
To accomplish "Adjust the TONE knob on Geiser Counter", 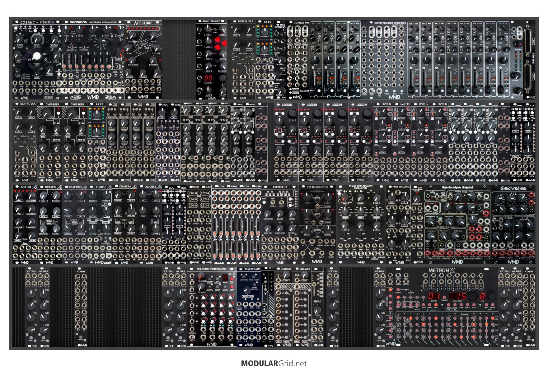I will pyautogui.click(x=222, y=29).
